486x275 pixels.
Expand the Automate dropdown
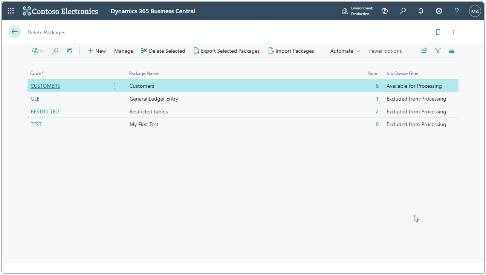point(345,51)
